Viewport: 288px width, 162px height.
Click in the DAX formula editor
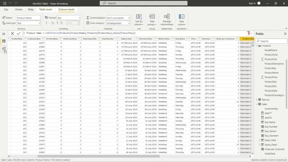135,33
